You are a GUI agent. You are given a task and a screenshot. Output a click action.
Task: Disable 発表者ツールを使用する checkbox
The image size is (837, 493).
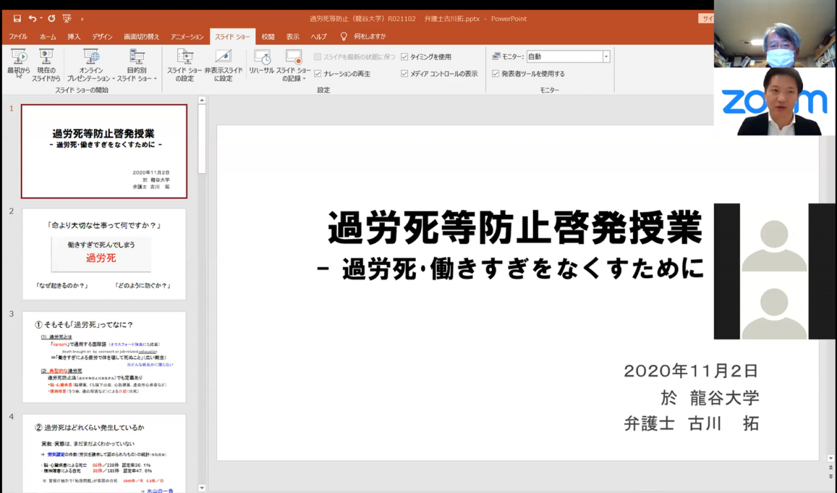(x=496, y=74)
